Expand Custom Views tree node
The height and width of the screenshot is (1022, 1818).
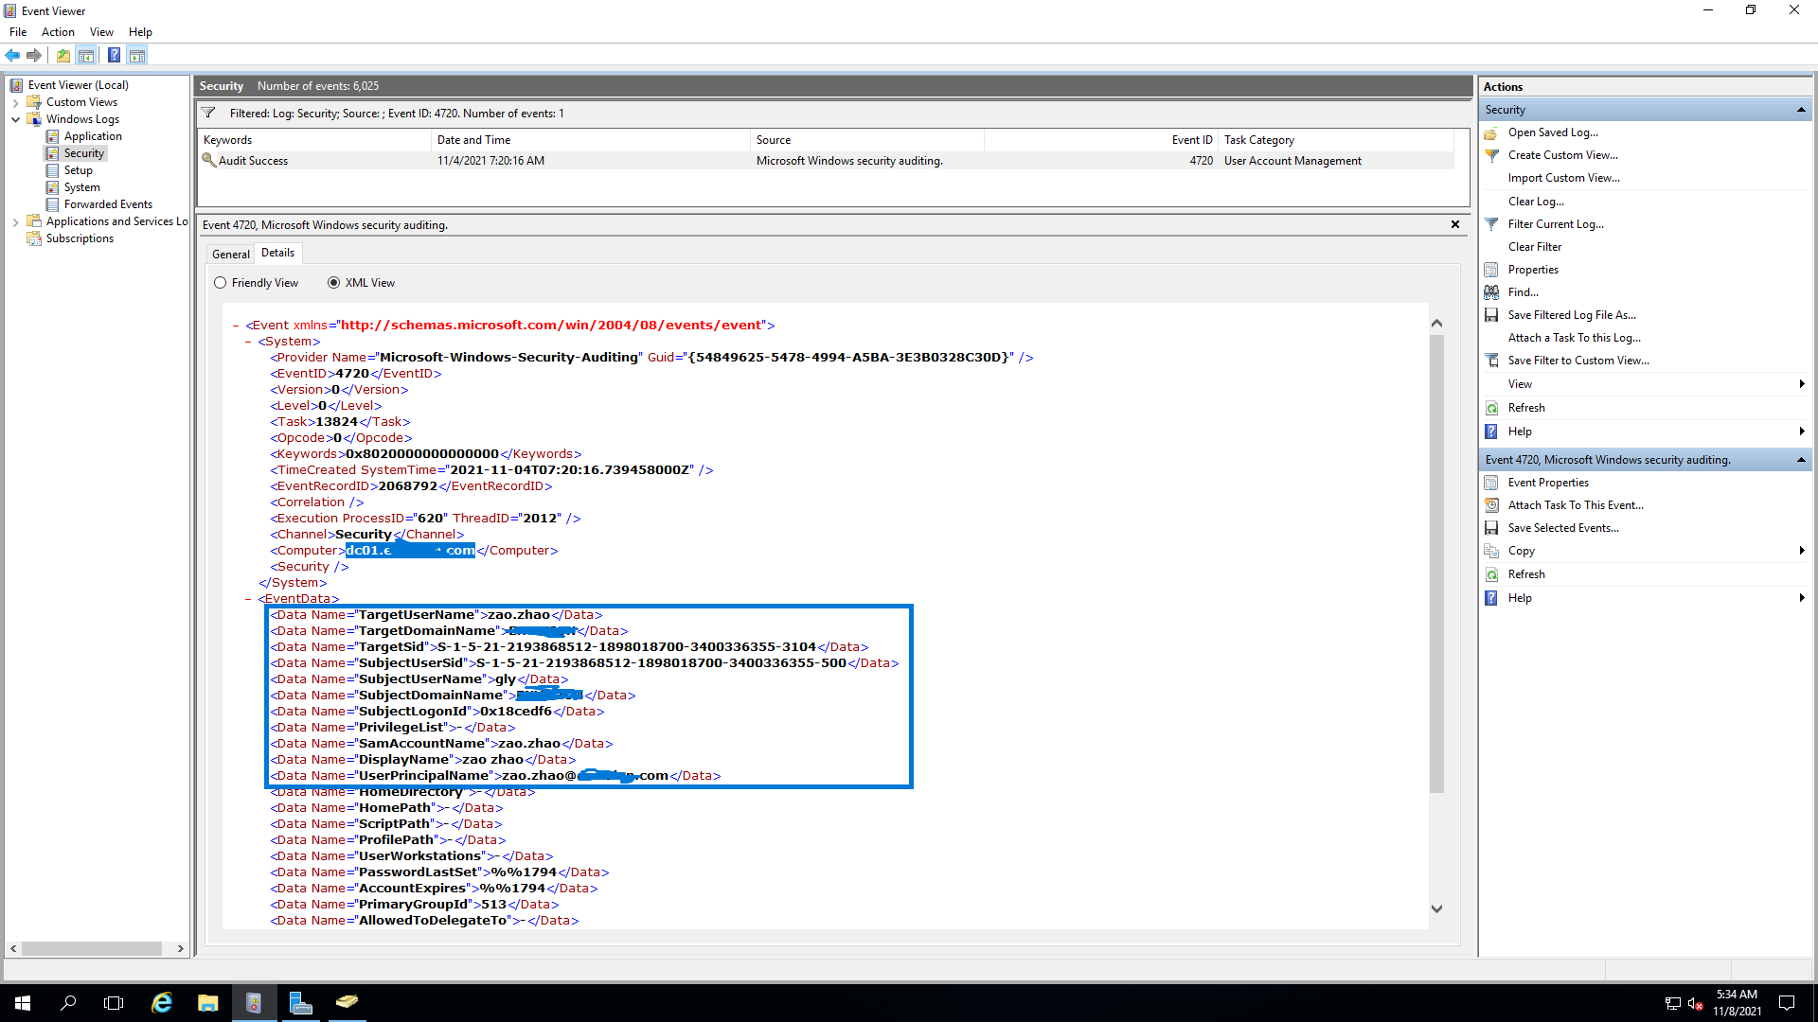(16, 102)
